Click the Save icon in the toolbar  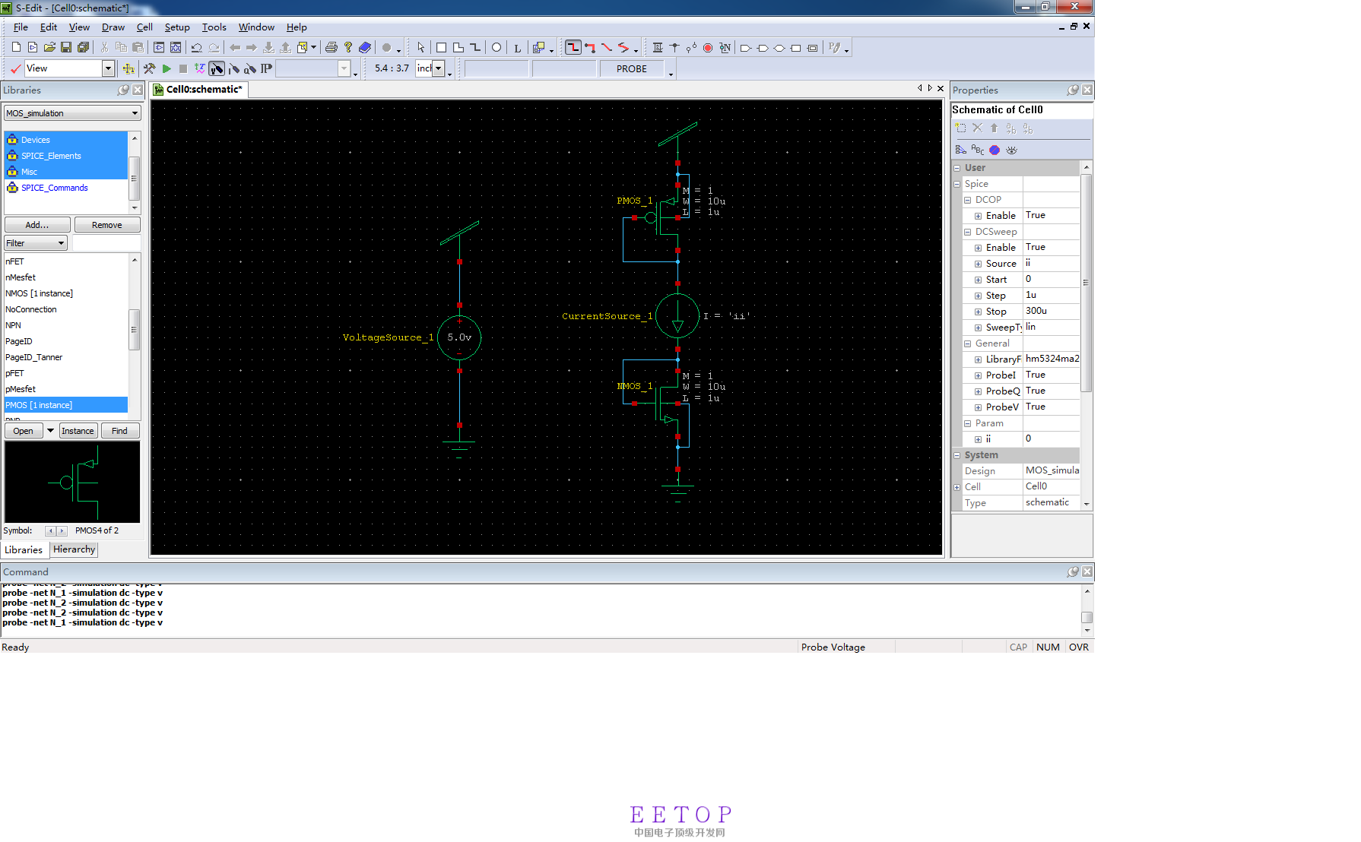coord(66,48)
